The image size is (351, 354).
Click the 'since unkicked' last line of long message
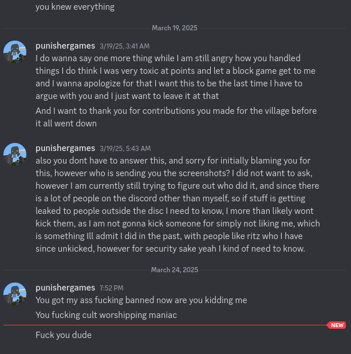click(x=170, y=249)
